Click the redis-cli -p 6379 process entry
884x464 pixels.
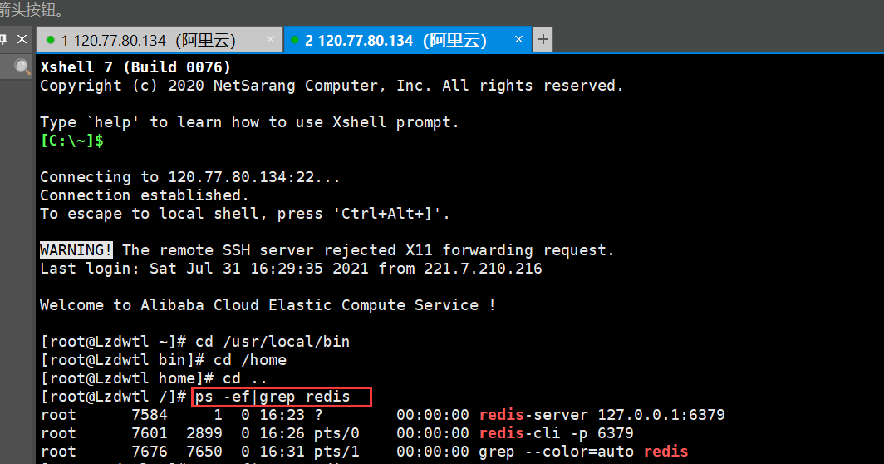point(556,433)
